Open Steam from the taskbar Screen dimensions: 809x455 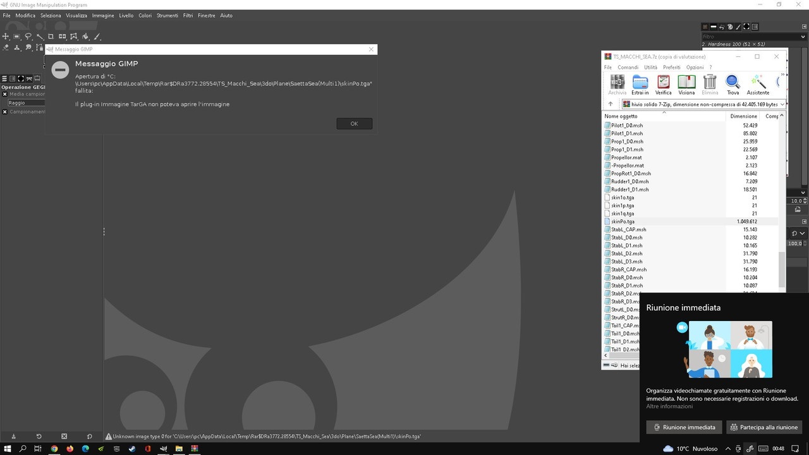pyautogui.click(x=132, y=449)
